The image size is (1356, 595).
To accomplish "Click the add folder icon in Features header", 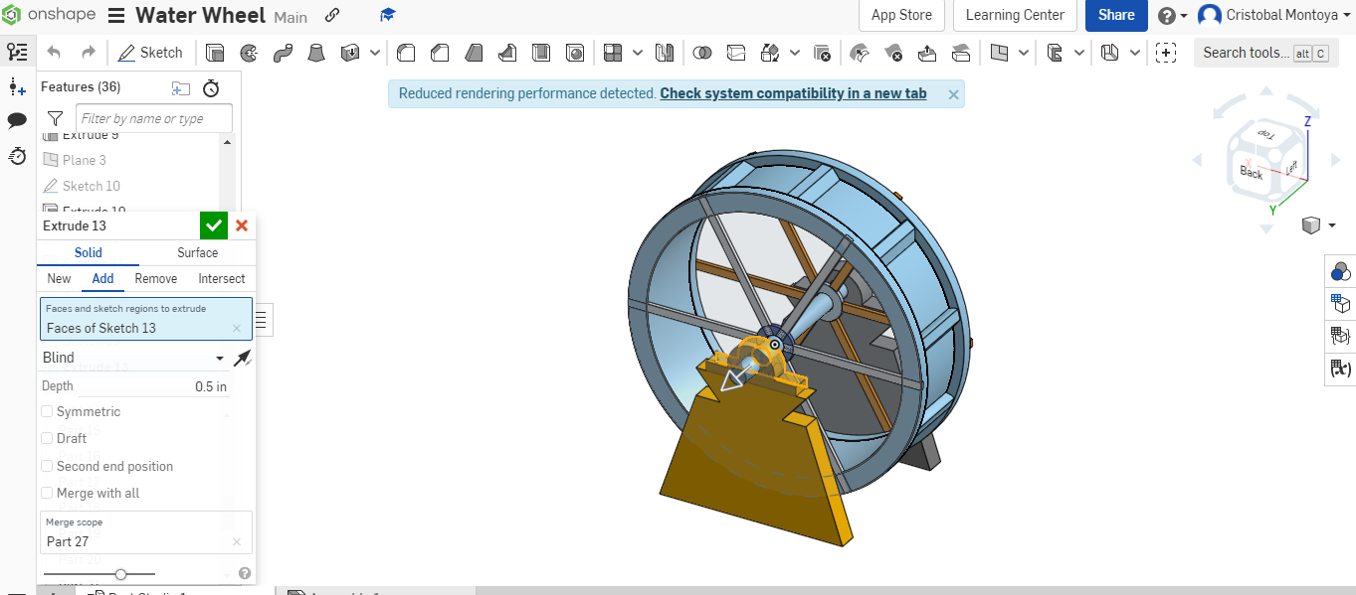I will pyautogui.click(x=180, y=88).
